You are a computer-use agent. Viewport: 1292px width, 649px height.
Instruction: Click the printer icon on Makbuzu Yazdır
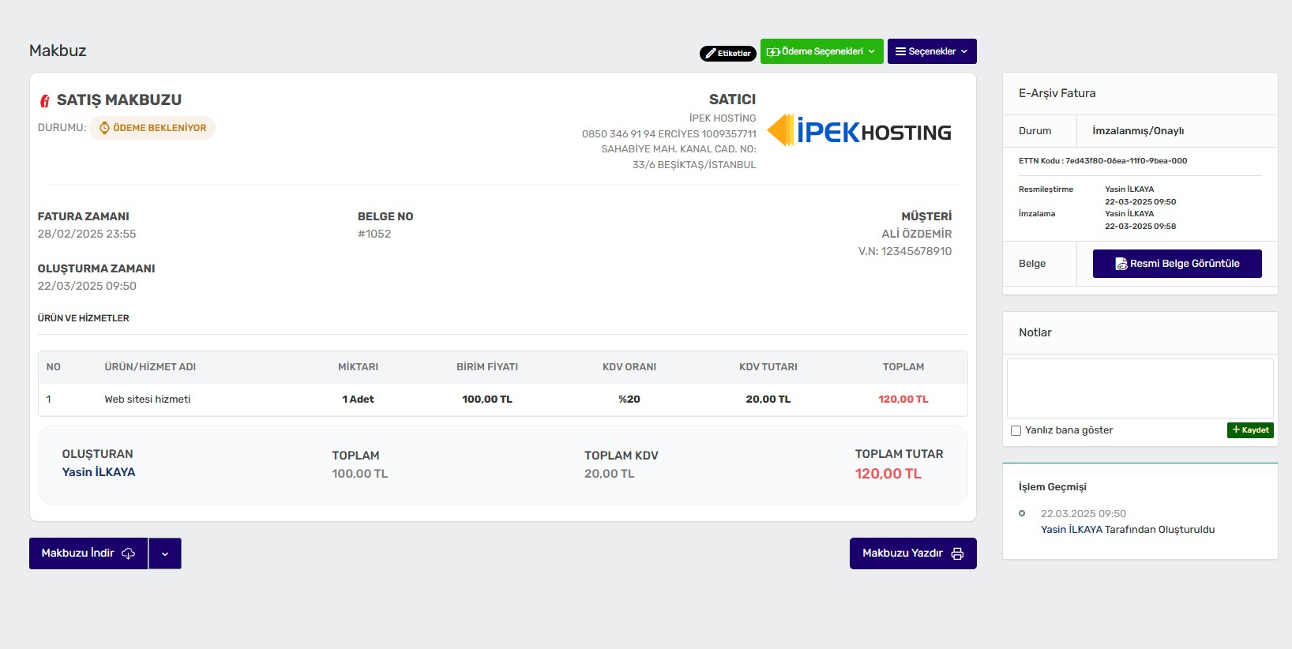(957, 553)
